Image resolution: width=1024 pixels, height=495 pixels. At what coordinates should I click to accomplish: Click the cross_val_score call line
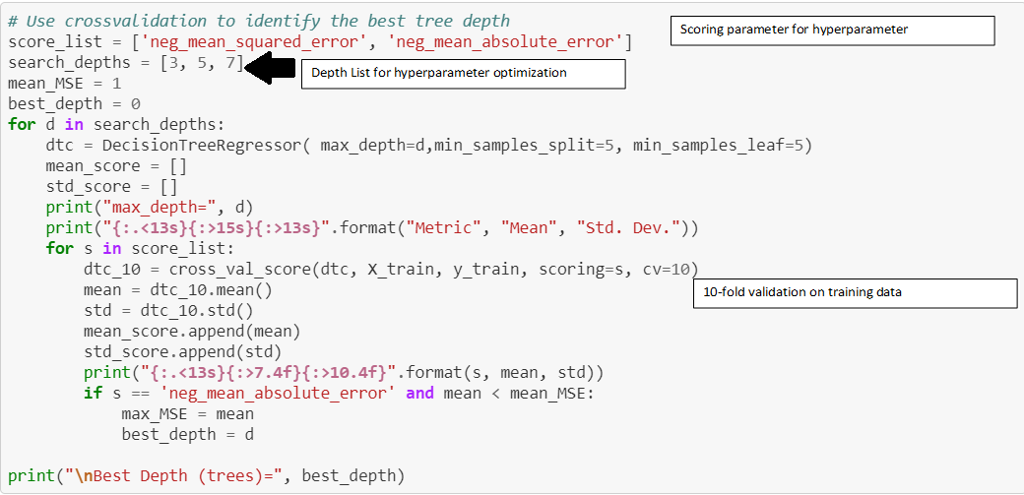click(x=391, y=269)
